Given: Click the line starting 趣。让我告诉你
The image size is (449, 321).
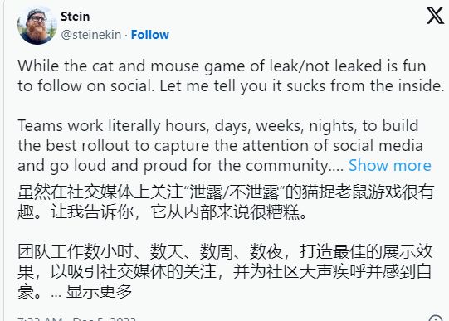Looking at the screenshot, I should coord(162,212).
